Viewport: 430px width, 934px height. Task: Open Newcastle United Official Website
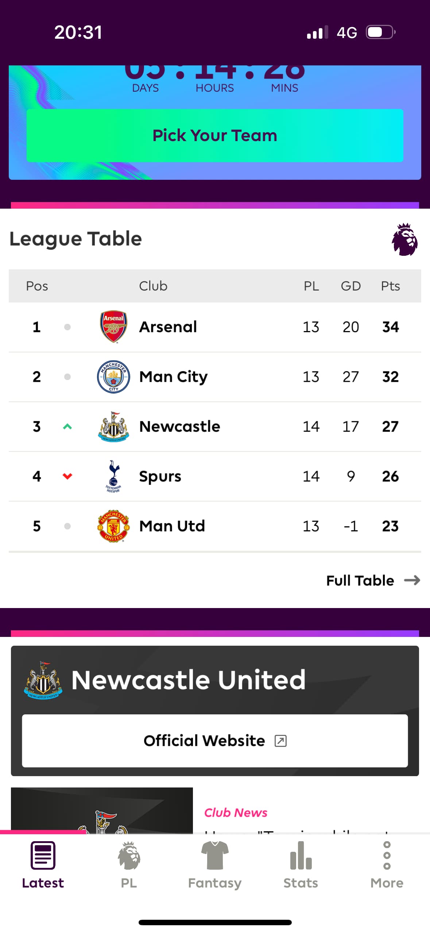point(214,741)
